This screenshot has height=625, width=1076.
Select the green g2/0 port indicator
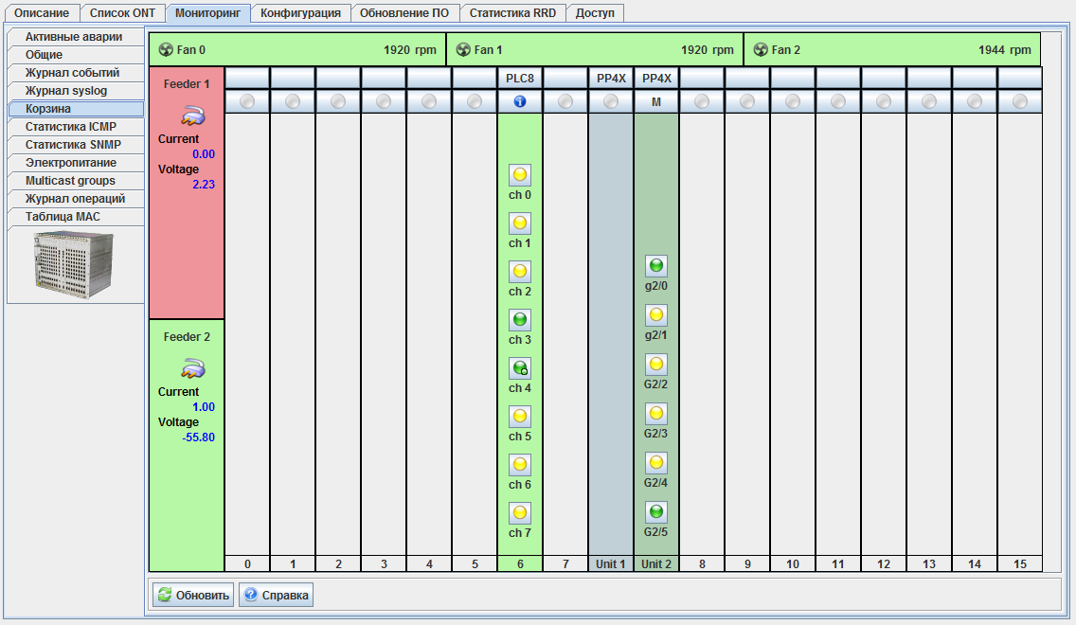pos(656,266)
